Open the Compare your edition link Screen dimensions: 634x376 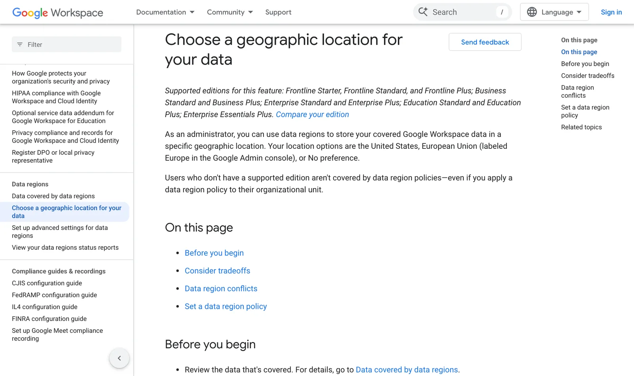(312, 114)
